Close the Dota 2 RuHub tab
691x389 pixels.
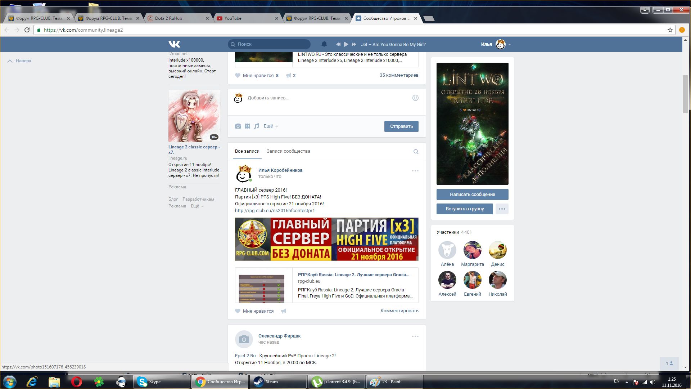pyautogui.click(x=207, y=18)
